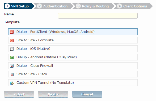Open the Policy & Routing step
The height and width of the screenshot is (101, 156).
(x=93, y=6)
